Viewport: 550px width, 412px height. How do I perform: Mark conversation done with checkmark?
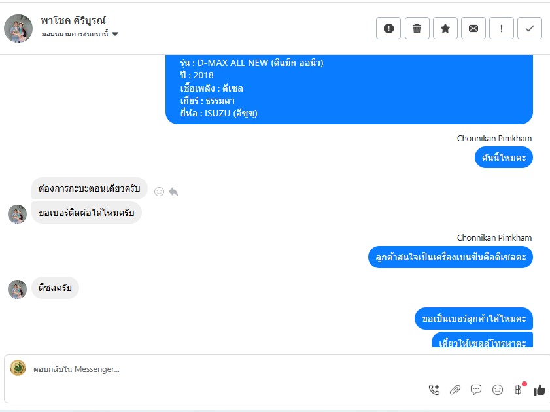(x=530, y=28)
